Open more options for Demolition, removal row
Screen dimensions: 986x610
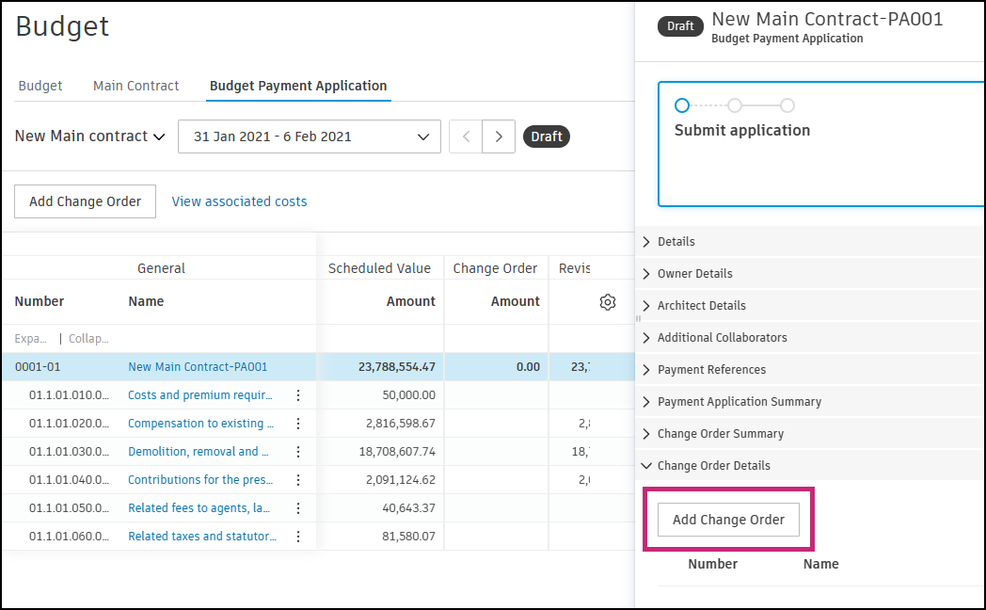pyautogui.click(x=298, y=452)
